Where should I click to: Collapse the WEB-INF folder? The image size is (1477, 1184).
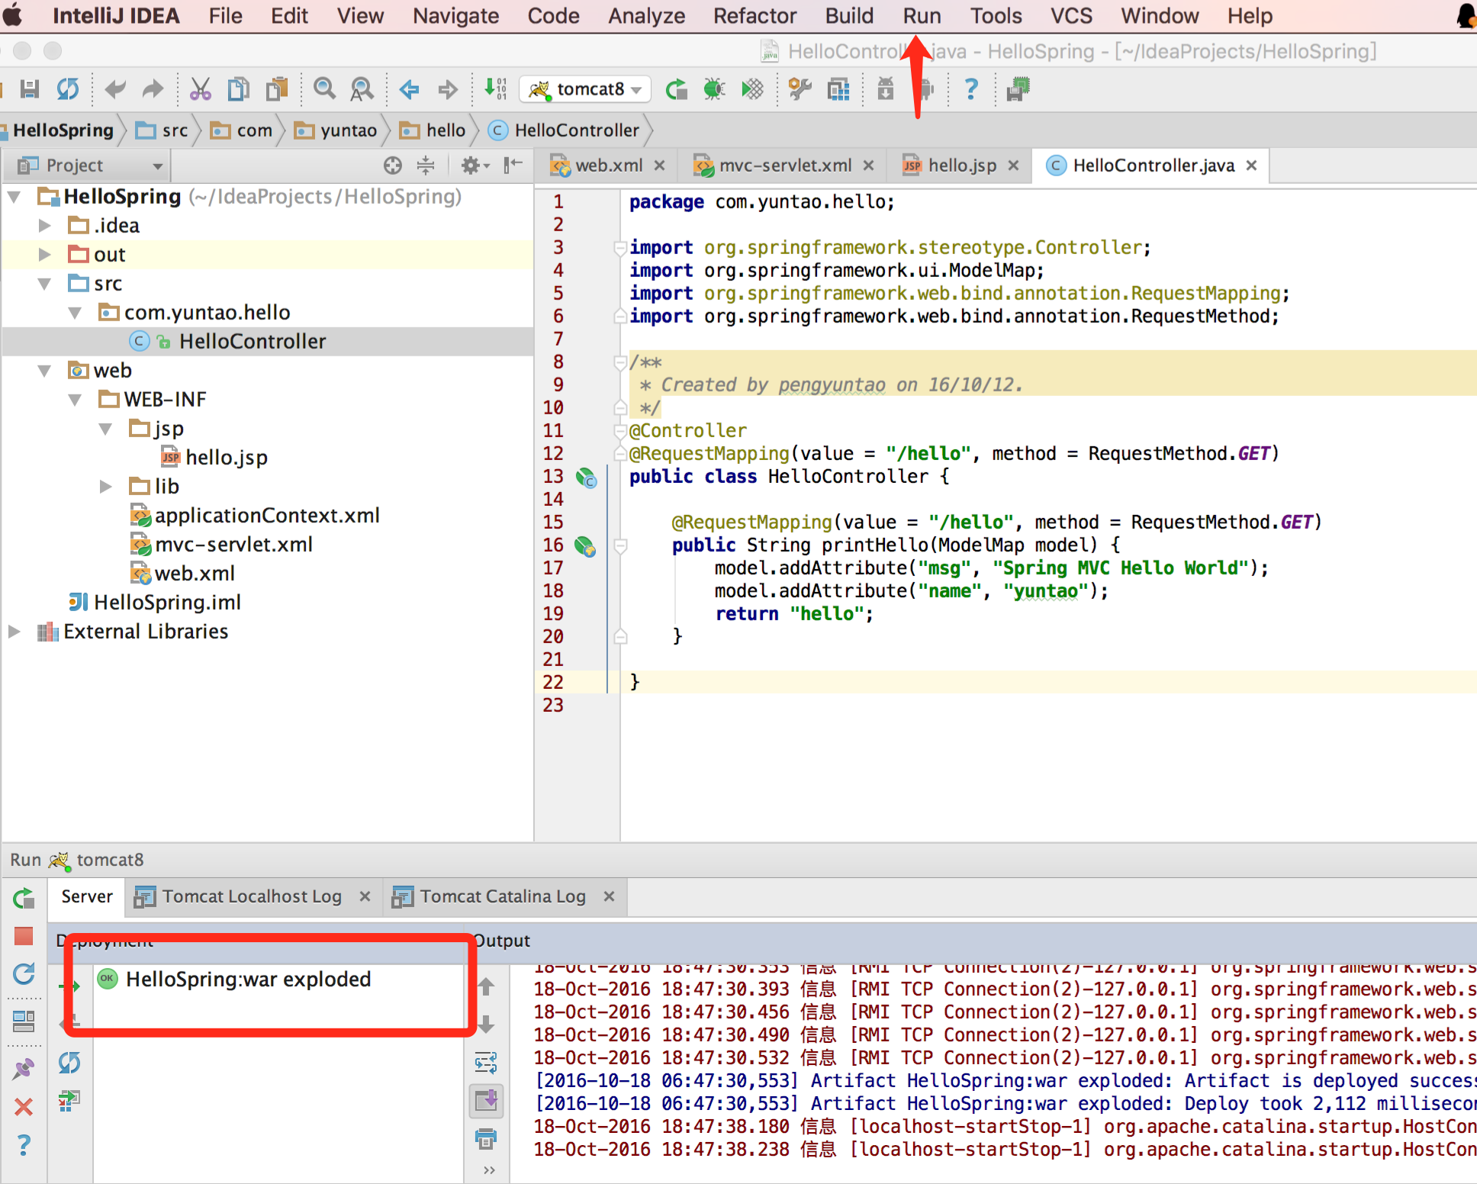pyautogui.click(x=75, y=400)
